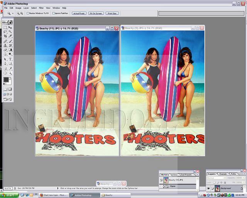This screenshot has width=247, height=198.
Task: Click the background color swatch
Action: (x=9, y=83)
